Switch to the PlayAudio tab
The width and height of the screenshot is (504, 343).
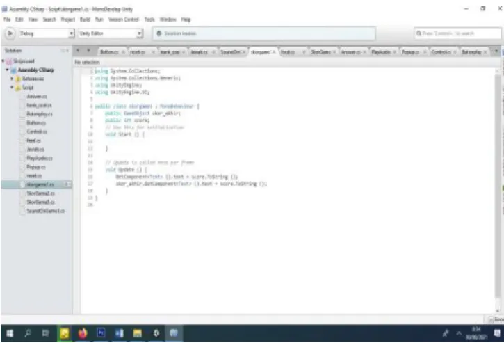pos(381,52)
